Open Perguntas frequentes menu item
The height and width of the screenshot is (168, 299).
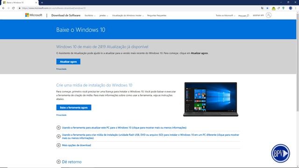(x=157, y=15)
